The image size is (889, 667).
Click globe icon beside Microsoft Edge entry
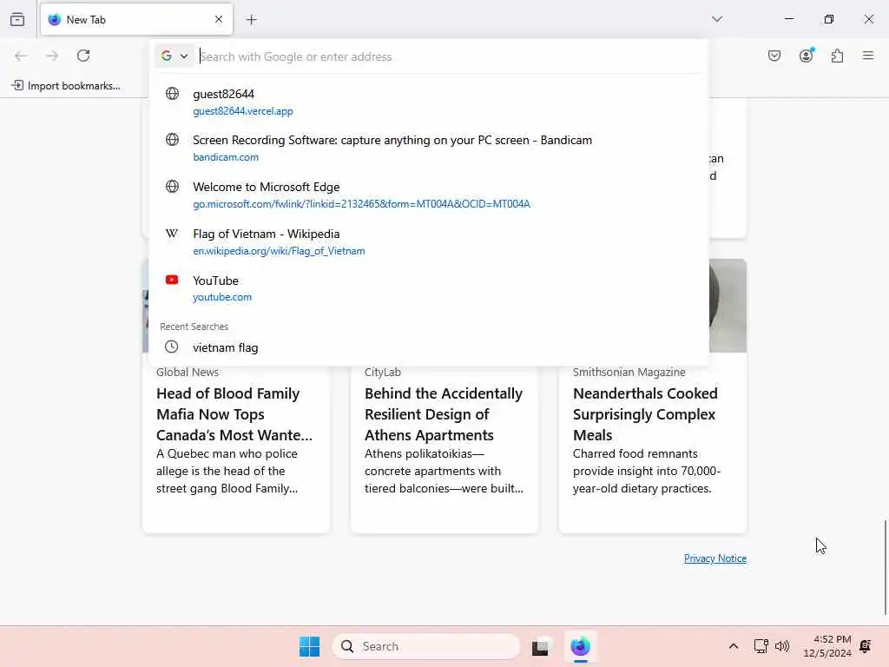click(x=172, y=187)
